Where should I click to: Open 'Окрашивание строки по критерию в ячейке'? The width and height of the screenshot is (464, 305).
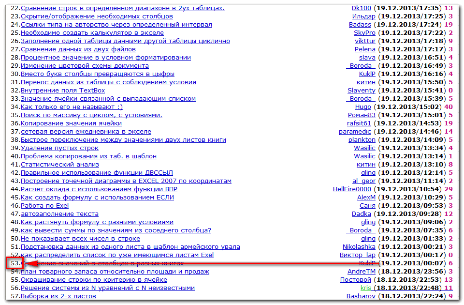pos(94,280)
